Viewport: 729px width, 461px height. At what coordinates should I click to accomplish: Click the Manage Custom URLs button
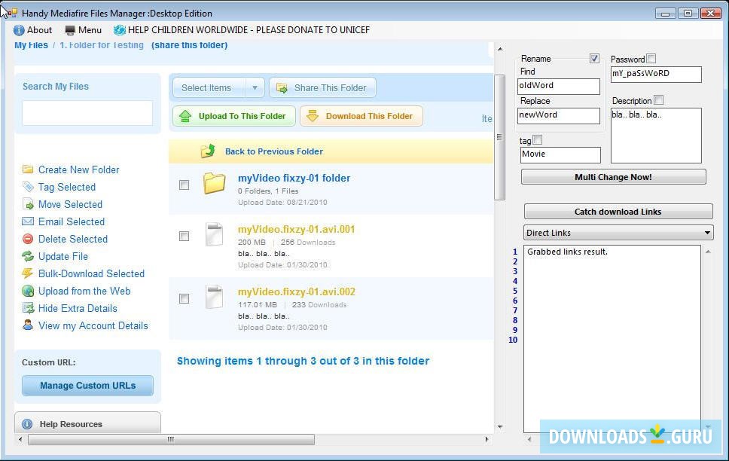coord(87,385)
